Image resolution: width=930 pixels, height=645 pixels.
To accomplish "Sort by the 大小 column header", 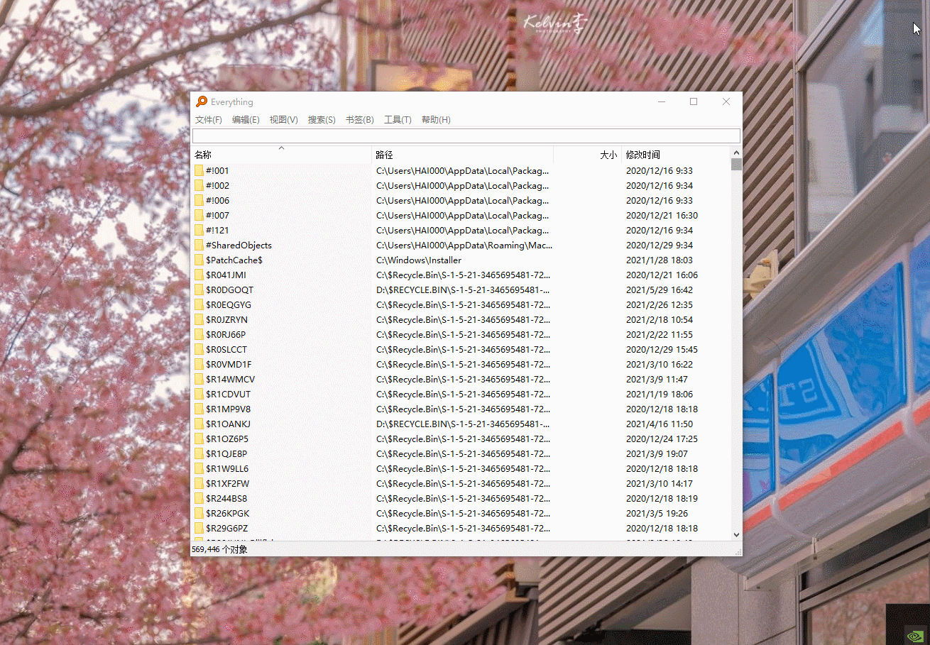I will click(587, 155).
